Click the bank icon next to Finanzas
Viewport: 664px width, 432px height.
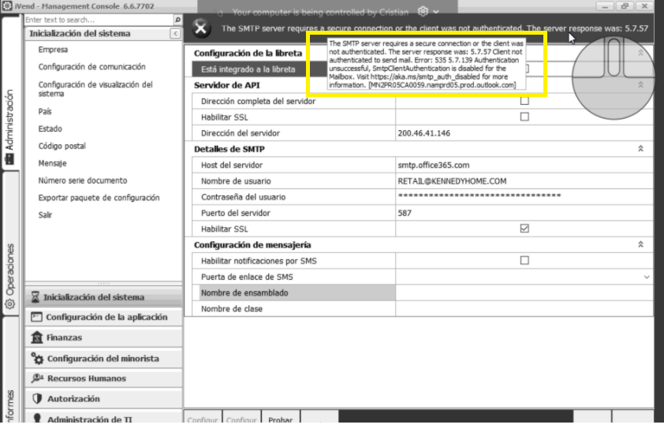click(x=37, y=337)
